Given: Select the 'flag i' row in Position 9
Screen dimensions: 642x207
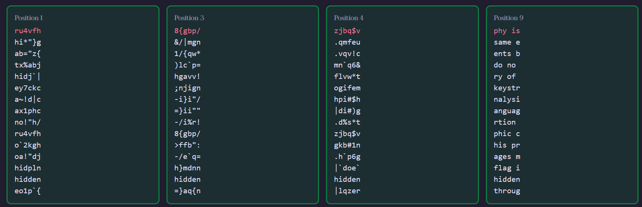Looking at the screenshot, I should click(507, 168).
